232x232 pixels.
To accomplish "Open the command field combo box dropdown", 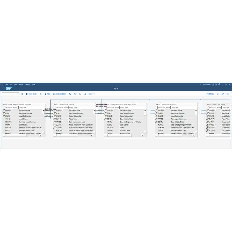I will pyautogui.click(x=17, y=93).
